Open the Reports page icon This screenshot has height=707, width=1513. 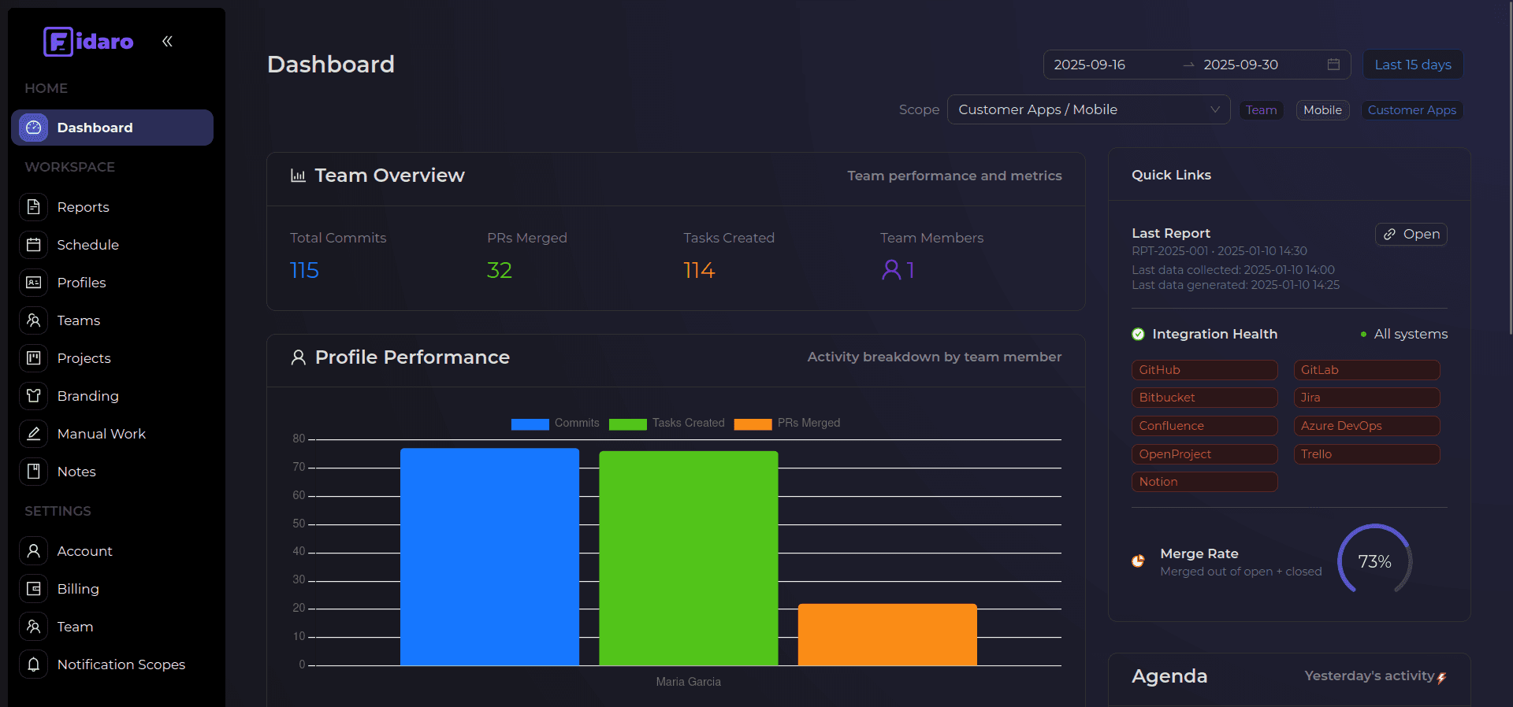click(33, 207)
